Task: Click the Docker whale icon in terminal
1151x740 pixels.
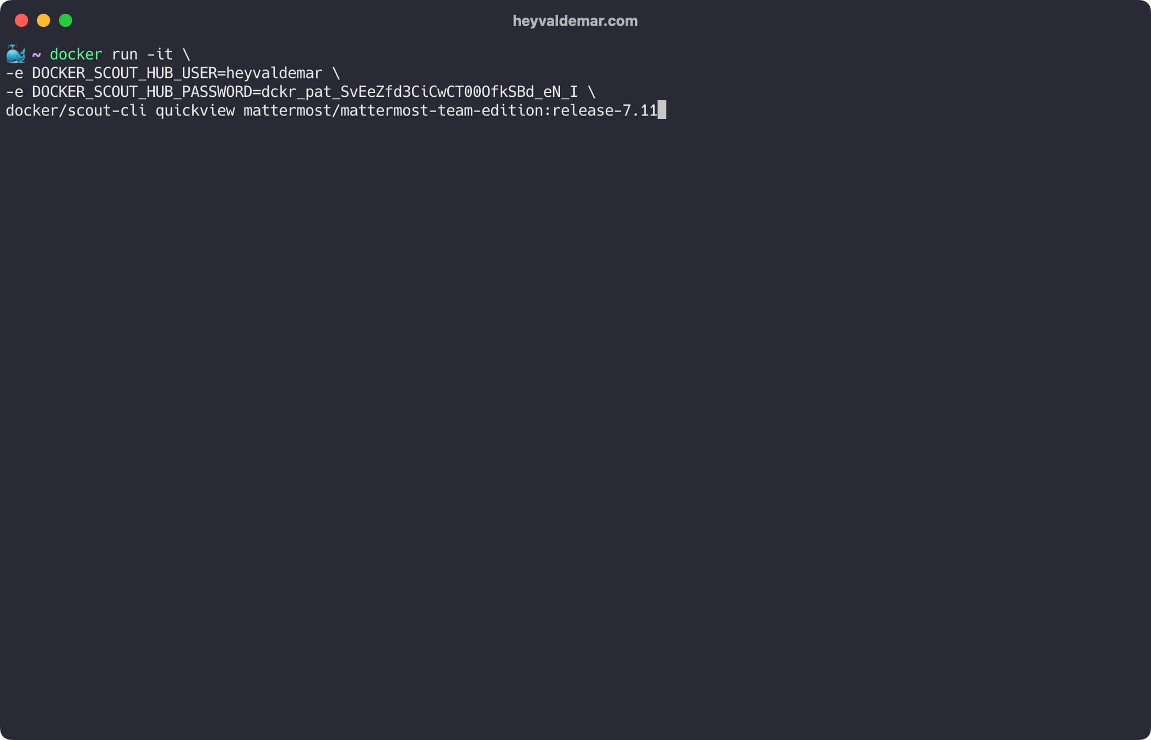Action: pos(14,54)
